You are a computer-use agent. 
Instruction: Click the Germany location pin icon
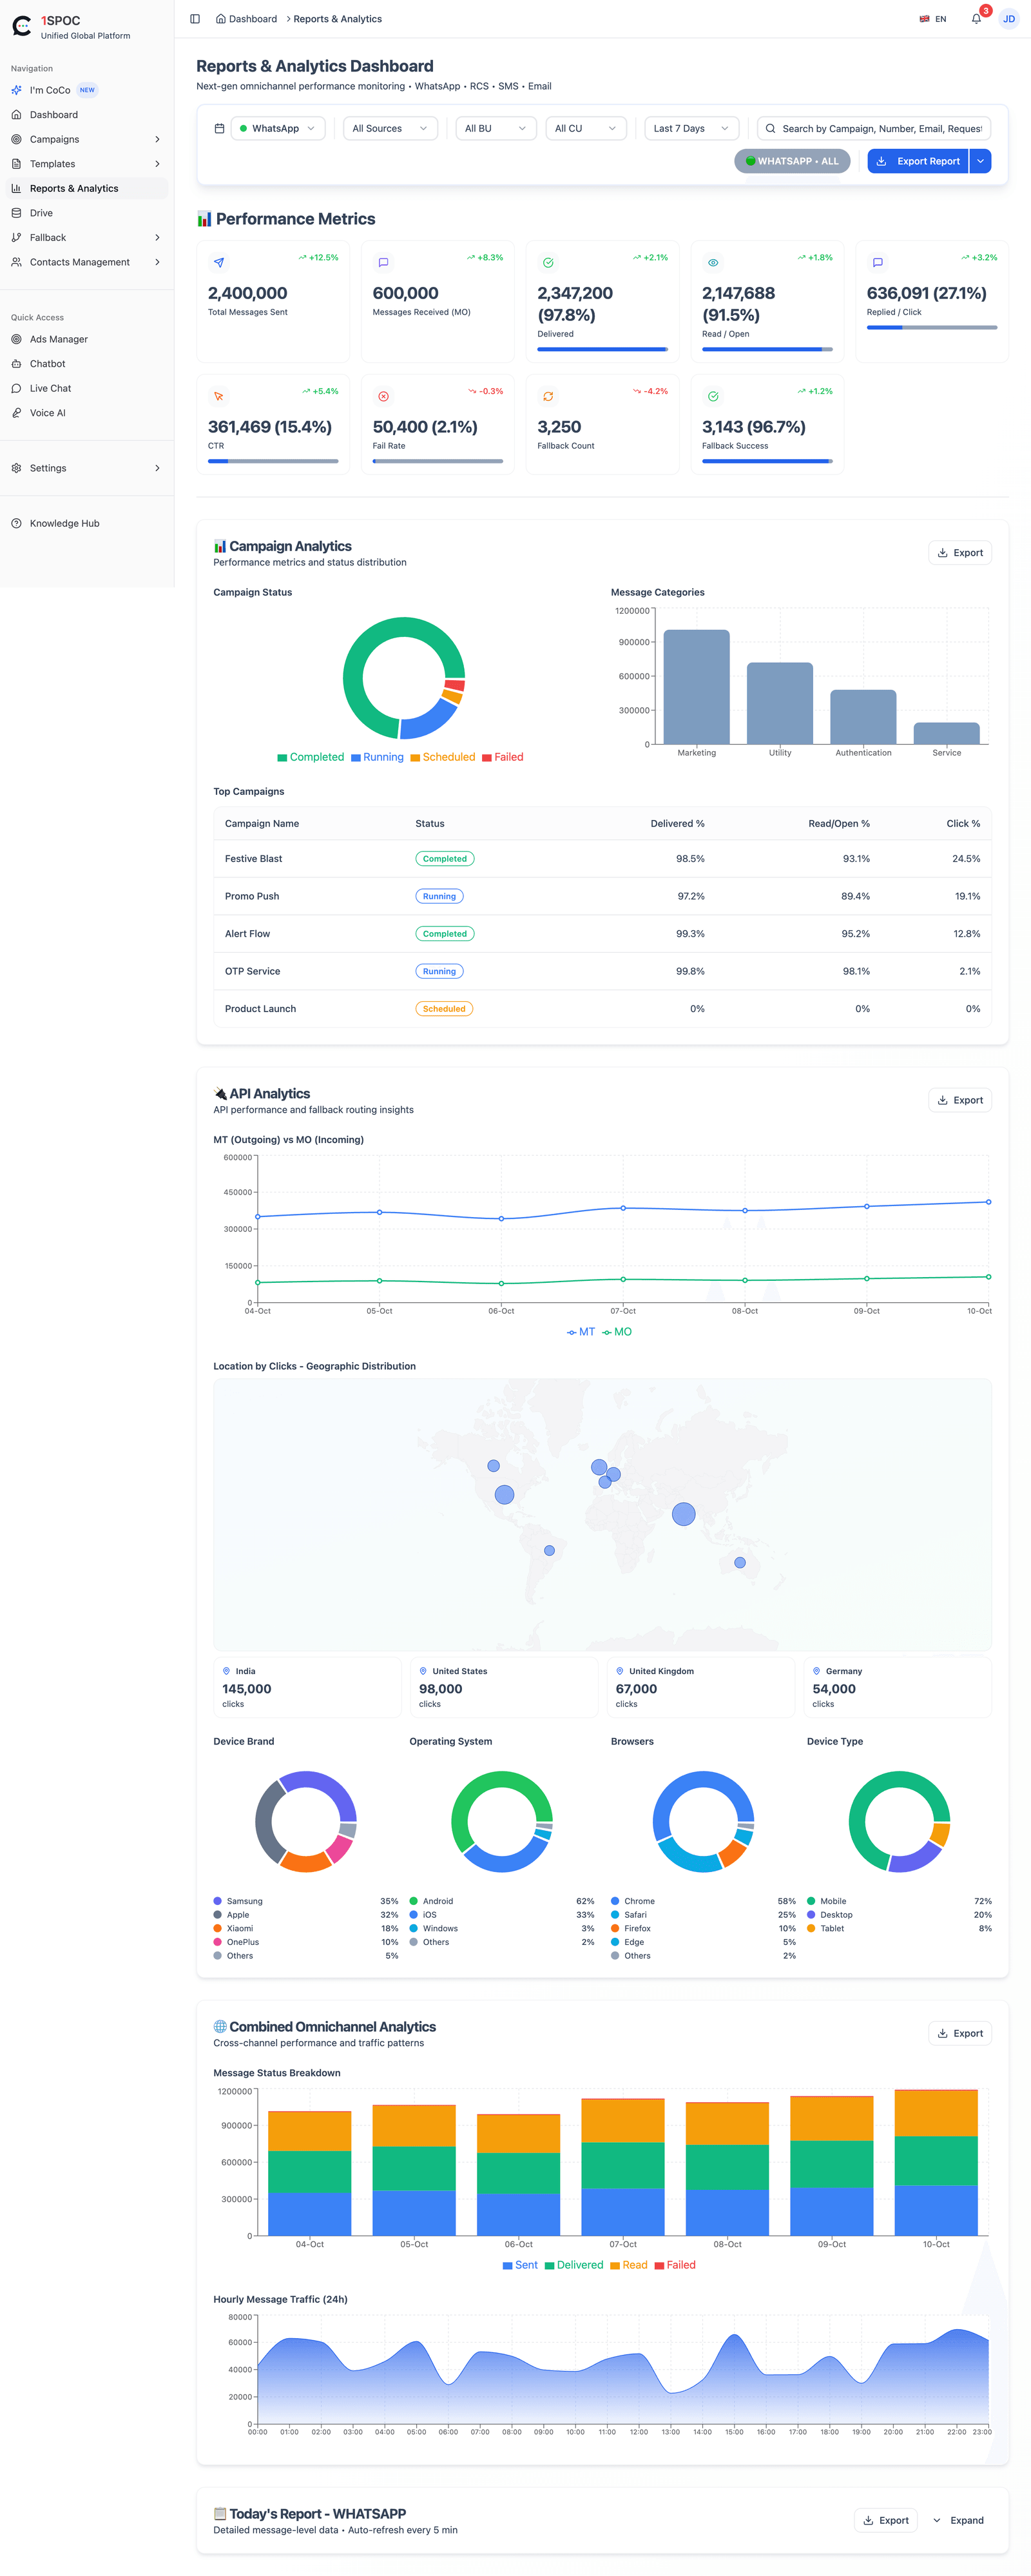[817, 1671]
